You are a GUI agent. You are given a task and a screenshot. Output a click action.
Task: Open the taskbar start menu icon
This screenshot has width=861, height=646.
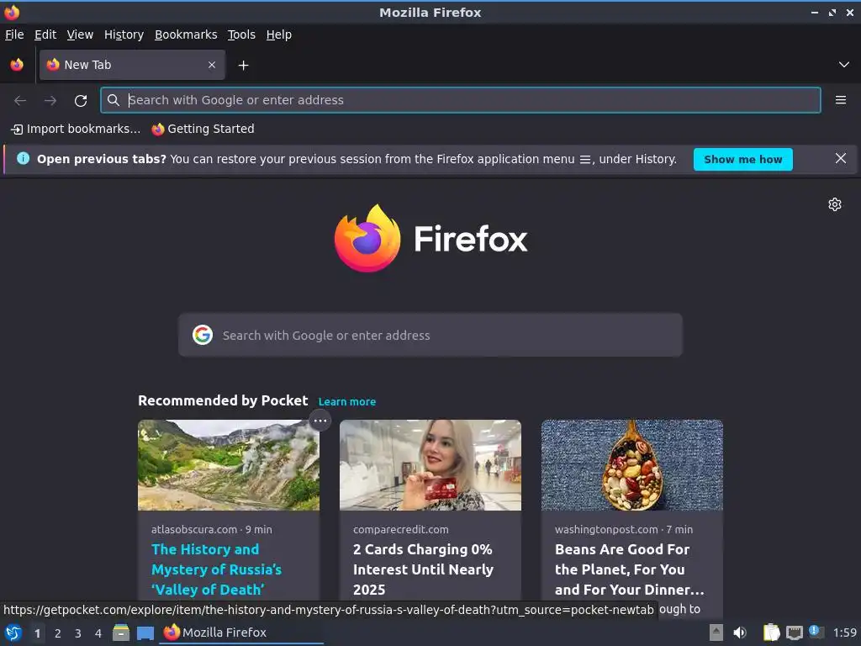[x=13, y=633]
